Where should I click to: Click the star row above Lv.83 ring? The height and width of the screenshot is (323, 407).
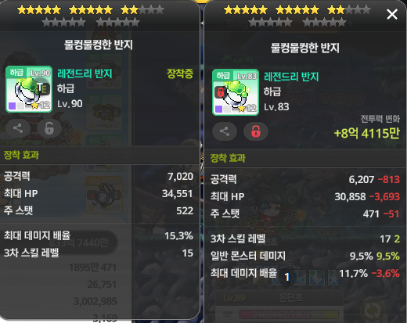[297, 16]
